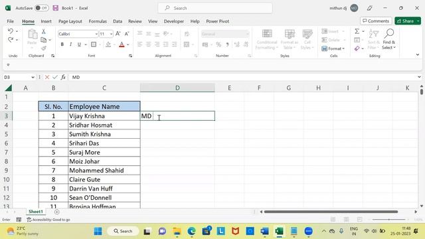Open Customize Quick Access Toolbar dropdown

pyautogui.click(x=8, y=65)
